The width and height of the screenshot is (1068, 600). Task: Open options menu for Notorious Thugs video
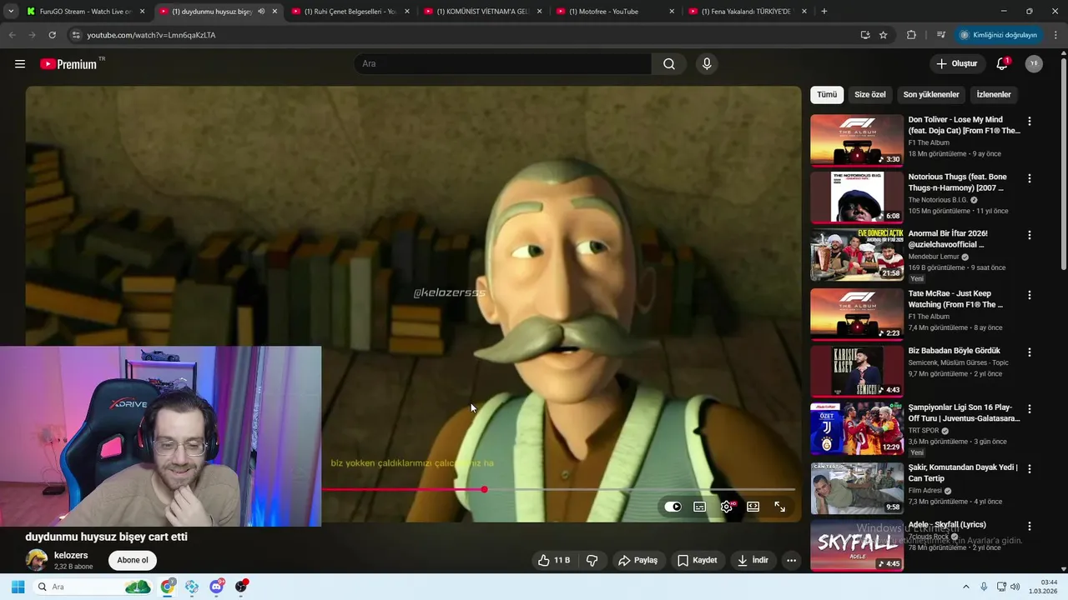pos(1029,178)
